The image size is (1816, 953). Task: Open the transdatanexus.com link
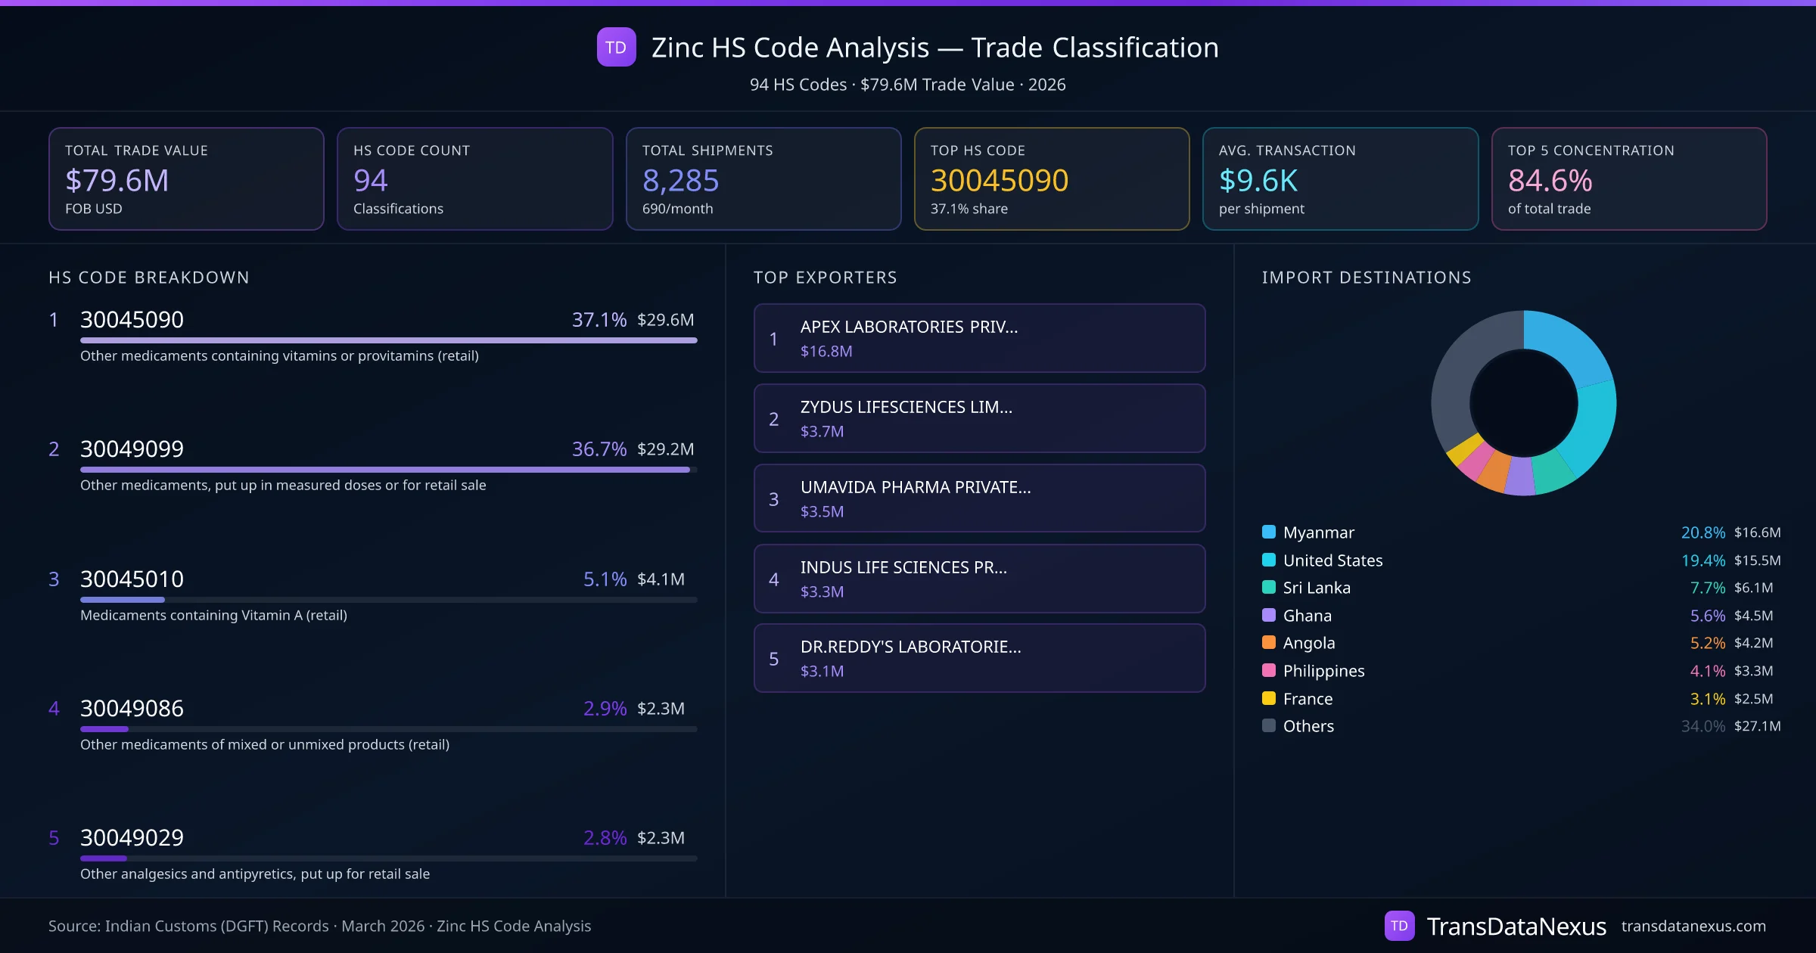[x=1693, y=926]
